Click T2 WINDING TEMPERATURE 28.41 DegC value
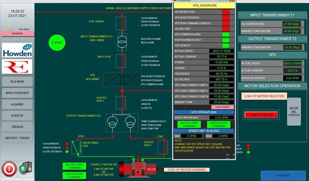309x181 pixels. coord(293,47)
